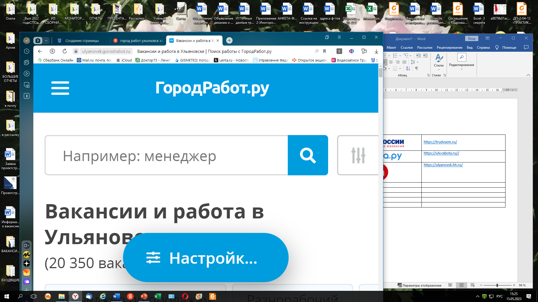
Task: Open the Lenta.ru bookmark
Action: (231, 60)
